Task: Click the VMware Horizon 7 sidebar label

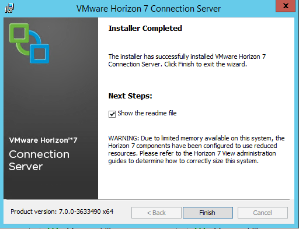Action: [x=43, y=140]
